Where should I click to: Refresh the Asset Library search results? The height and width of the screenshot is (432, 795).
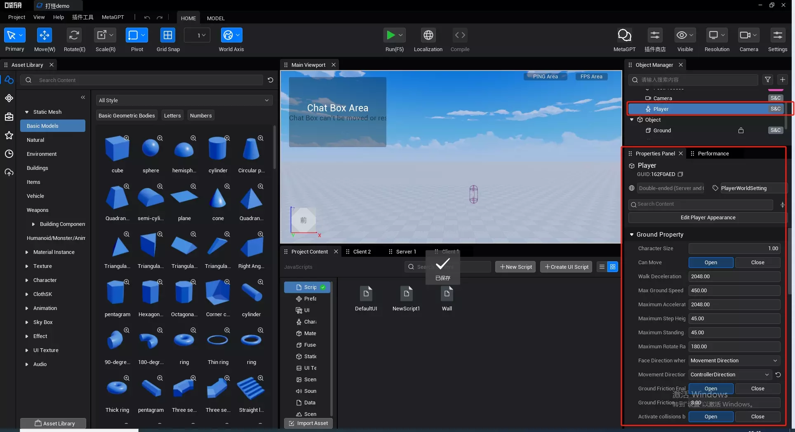(270, 80)
